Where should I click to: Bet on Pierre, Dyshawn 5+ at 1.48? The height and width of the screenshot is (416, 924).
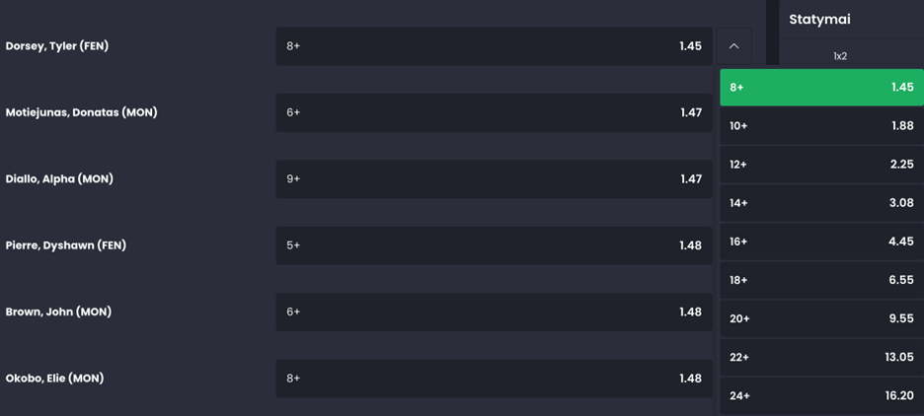coord(494,245)
